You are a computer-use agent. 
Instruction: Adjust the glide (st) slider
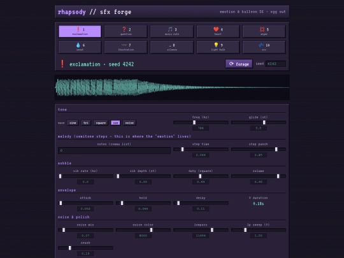259,122
